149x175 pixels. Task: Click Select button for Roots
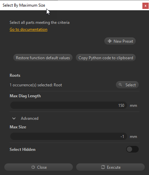[x=127, y=85]
